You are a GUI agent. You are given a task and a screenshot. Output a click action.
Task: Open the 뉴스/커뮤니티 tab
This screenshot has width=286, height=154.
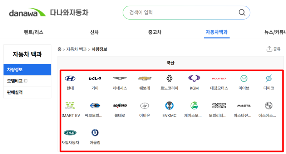(x=275, y=32)
